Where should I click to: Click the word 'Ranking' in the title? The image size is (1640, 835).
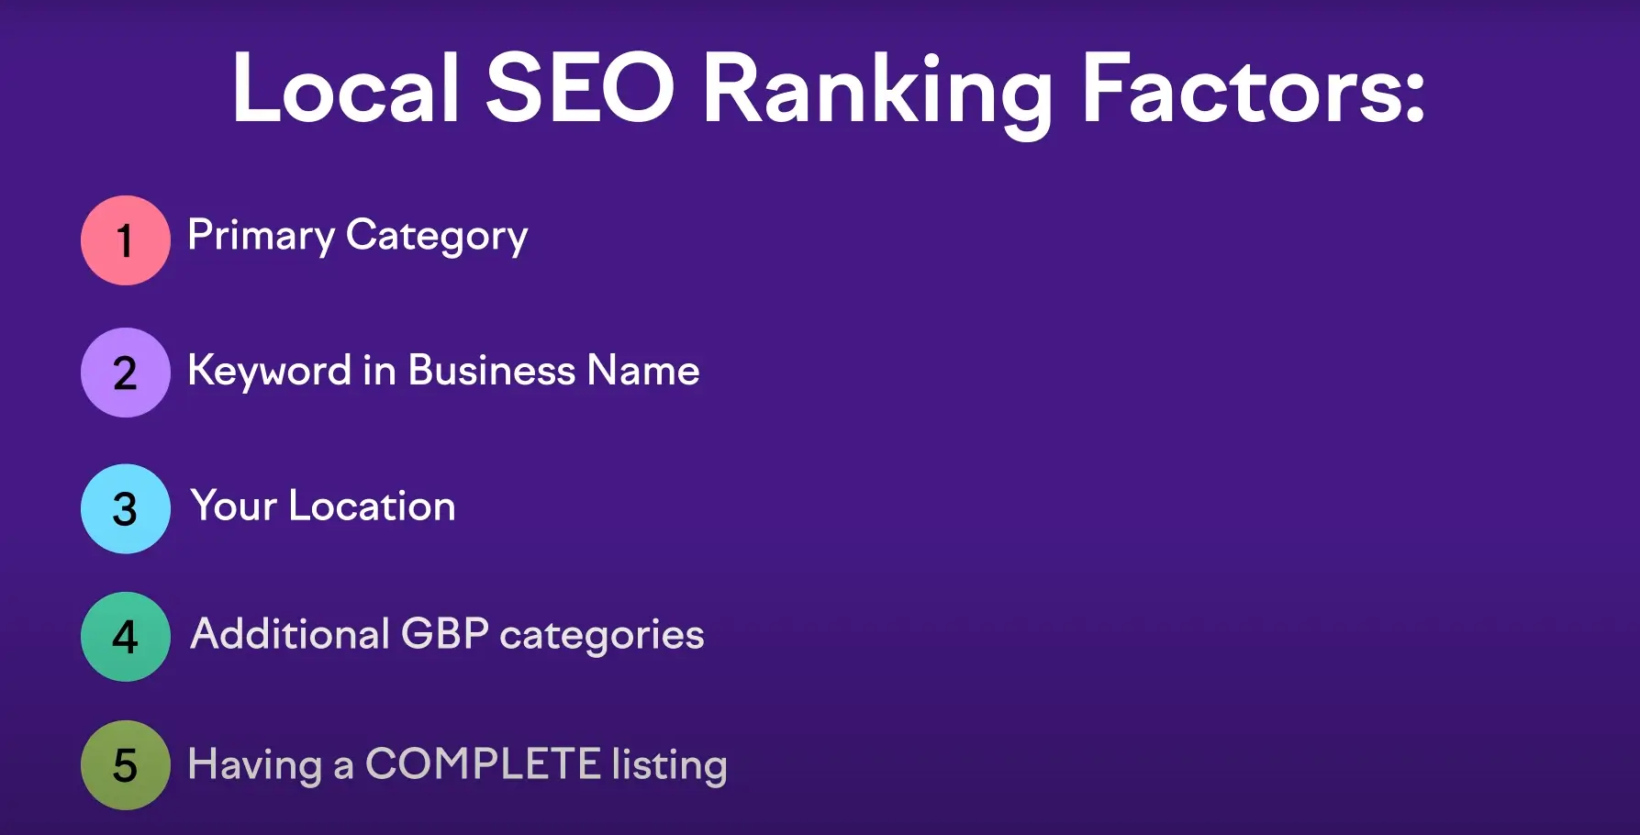point(878,94)
